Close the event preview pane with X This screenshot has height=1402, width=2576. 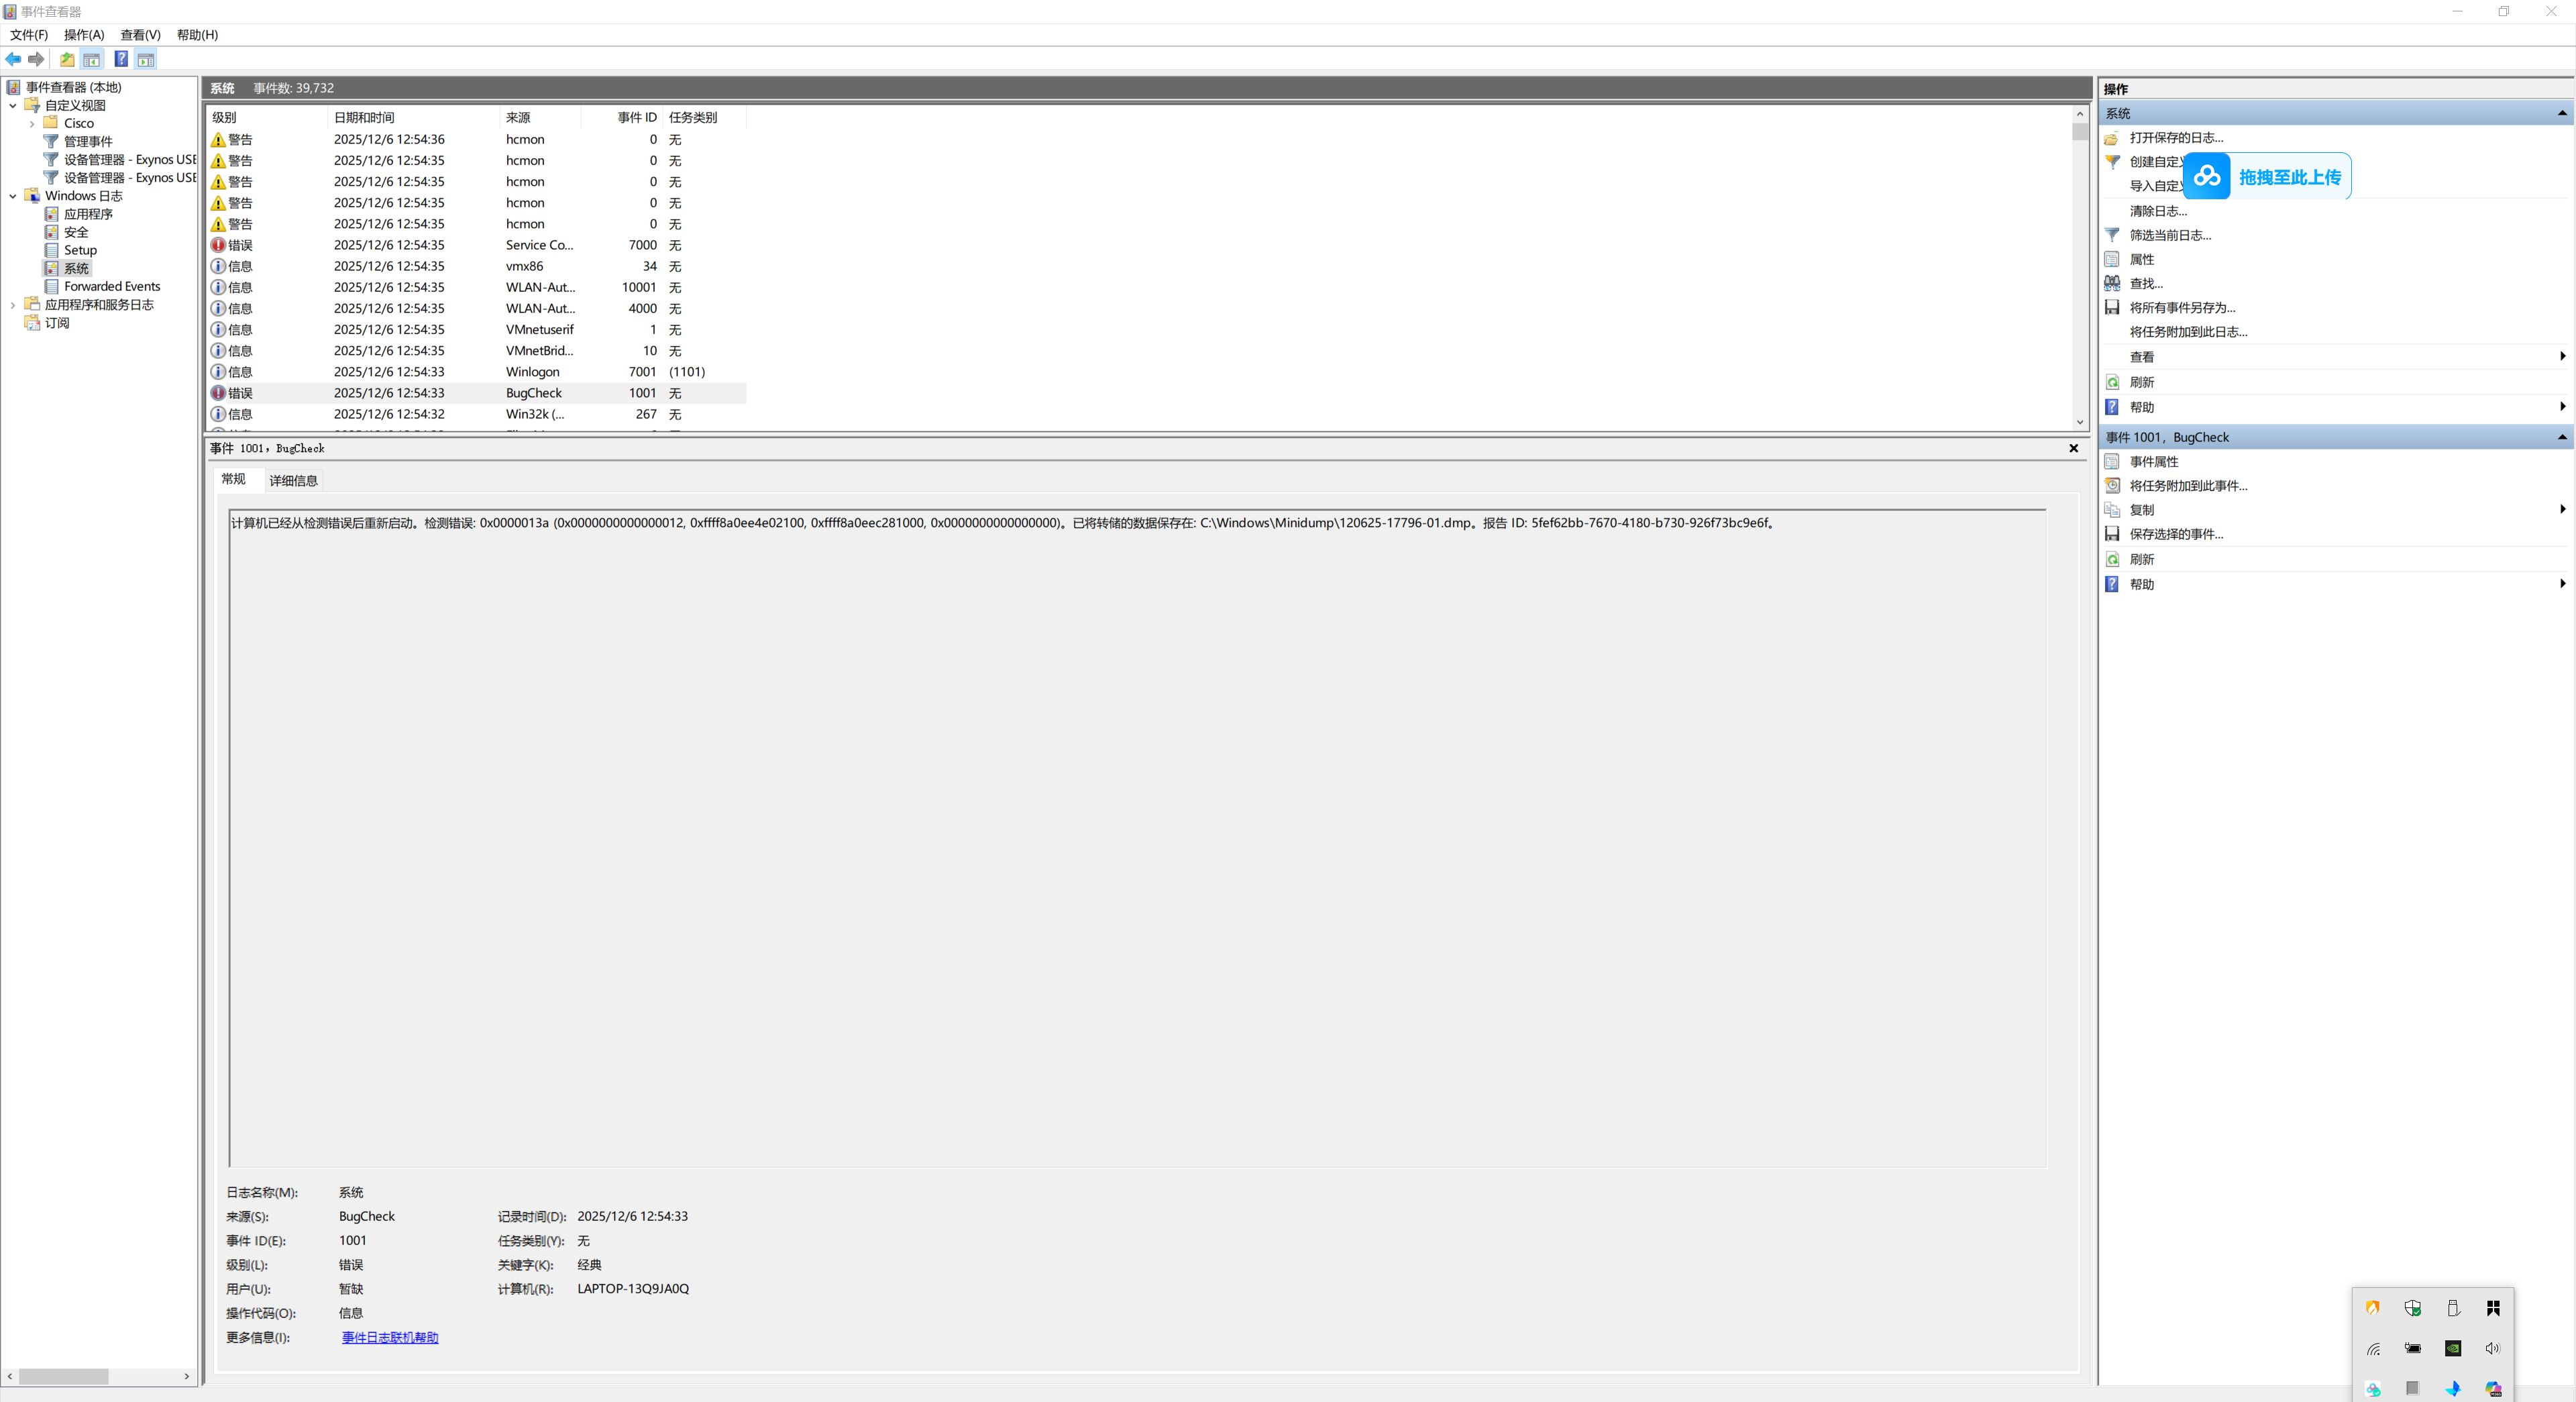[2073, 449]
